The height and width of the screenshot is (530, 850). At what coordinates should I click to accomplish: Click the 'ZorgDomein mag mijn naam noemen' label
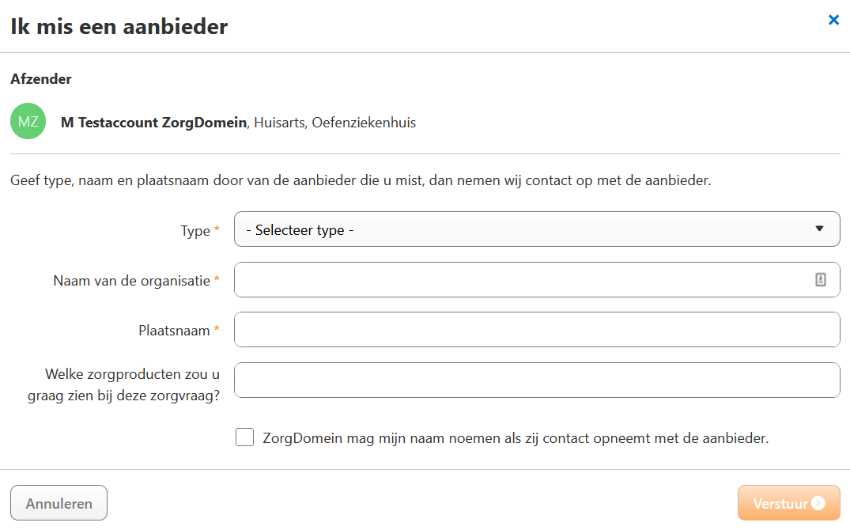(516, 437)
